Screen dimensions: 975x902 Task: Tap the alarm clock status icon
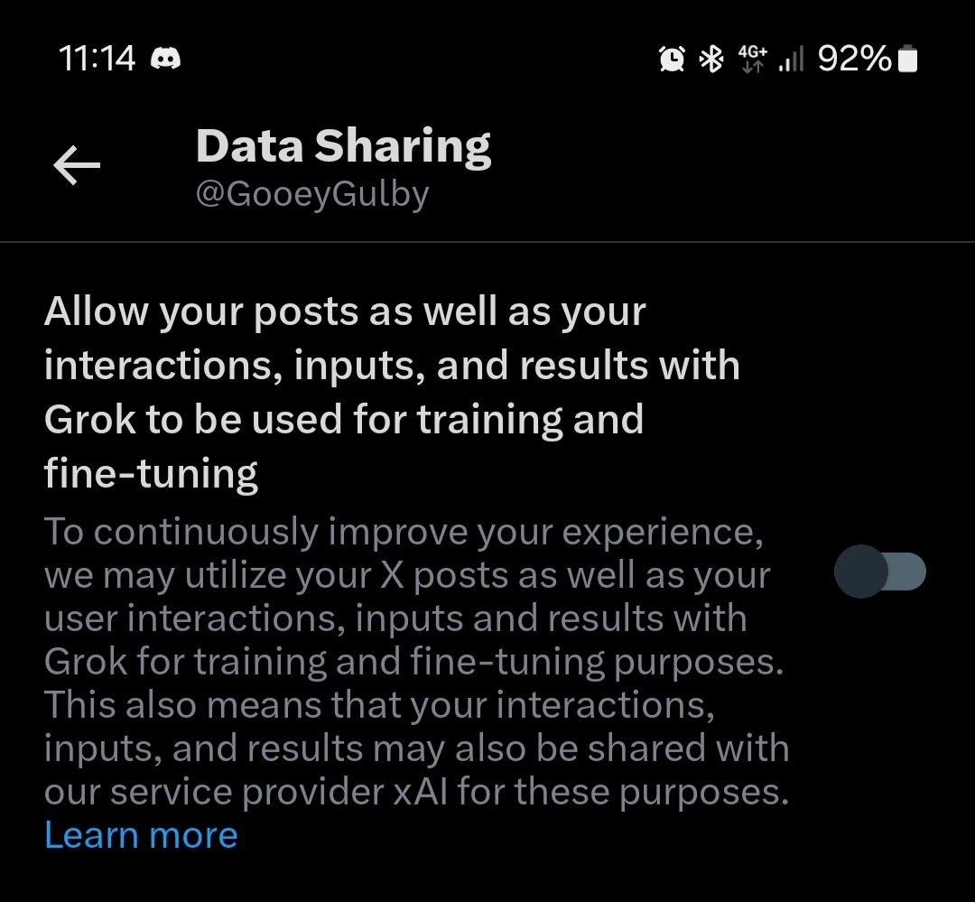(672, 60)
